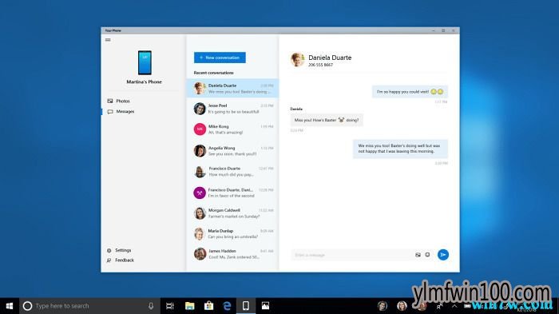Image resolution: width=559 pixels, height=314 pixels.
Task: Click the purple group chat avatar
Action: (200, 193)
